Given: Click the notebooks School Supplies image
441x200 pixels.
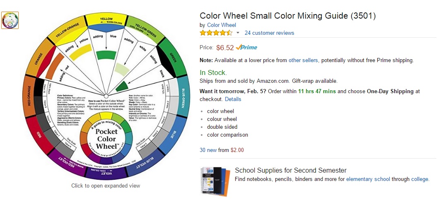Looking at the screenshot, I should tap(214, 181).
